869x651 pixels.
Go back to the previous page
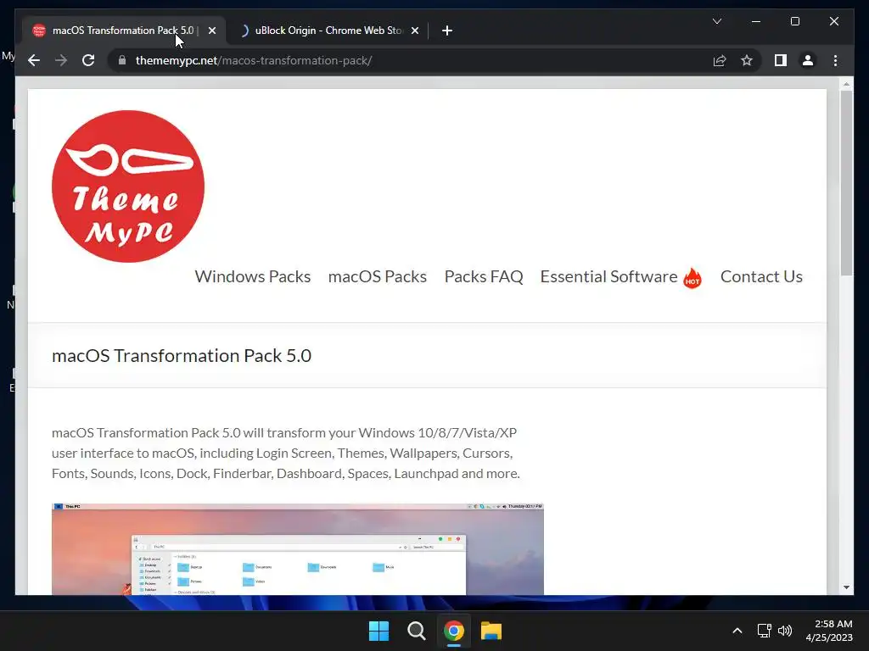(x=34, y=60)
